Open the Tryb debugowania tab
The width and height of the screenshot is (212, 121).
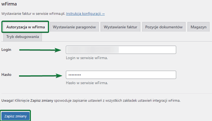coord(22,37)
